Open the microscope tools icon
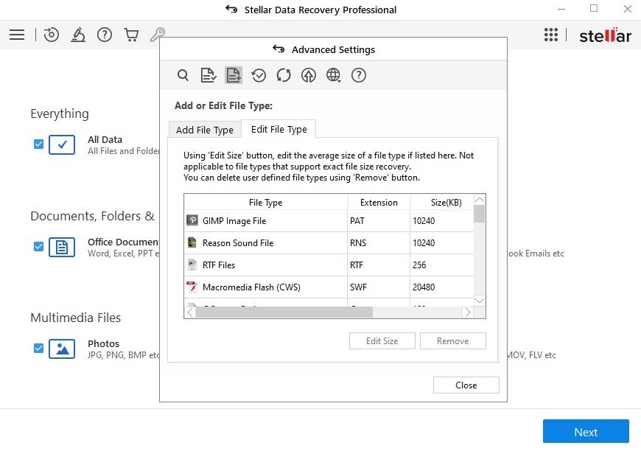The width and height of the screenshot is (641, 451). (77, 35)
